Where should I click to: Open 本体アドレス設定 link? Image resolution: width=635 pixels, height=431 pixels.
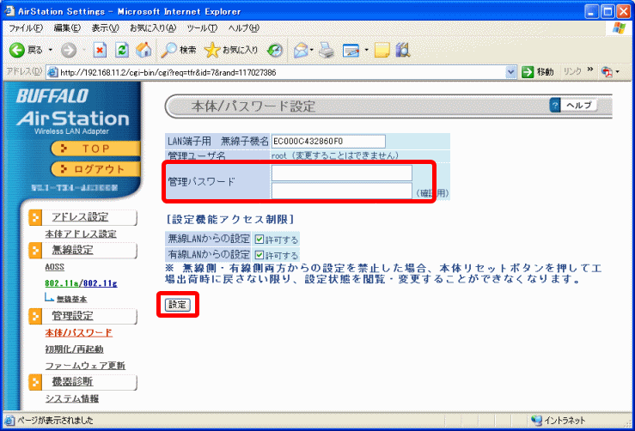tap(81, 234)
